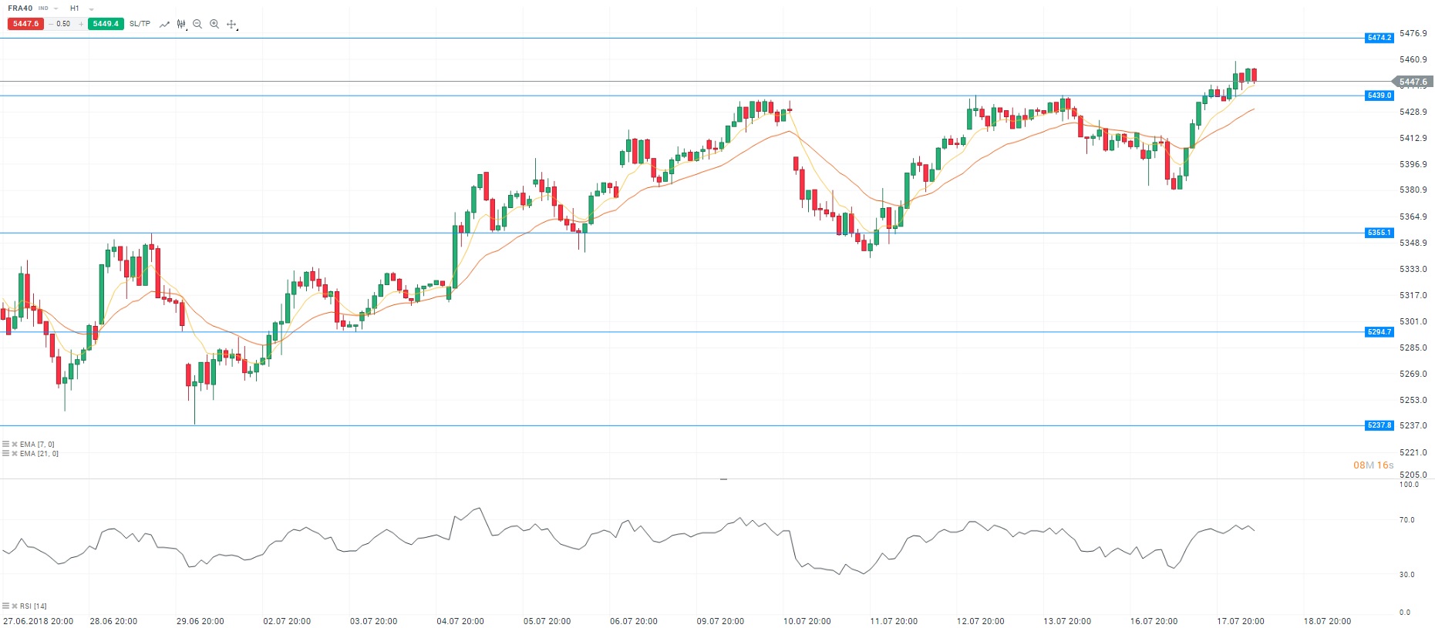Remove the RSI [14] indicator

(15, 606)
